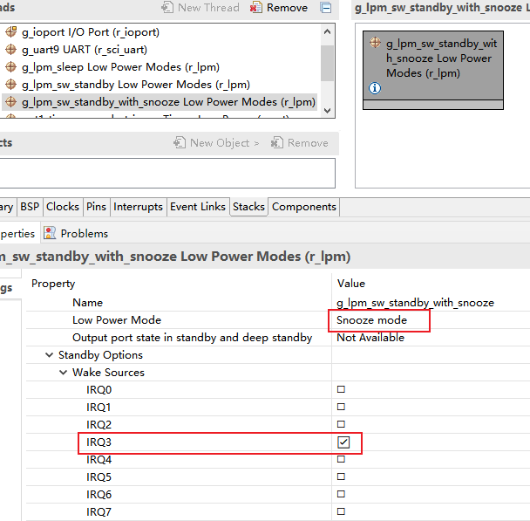Enable the IRQ0 wake source checkbox
Viewport: 530px width, 521px height.
pyautogui.click(x=342, y=390)
